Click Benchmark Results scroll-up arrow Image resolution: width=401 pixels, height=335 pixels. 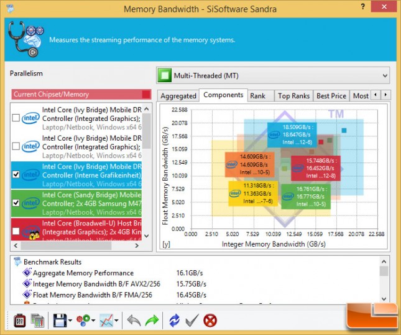pyautogui.click(x=384, y=262)
